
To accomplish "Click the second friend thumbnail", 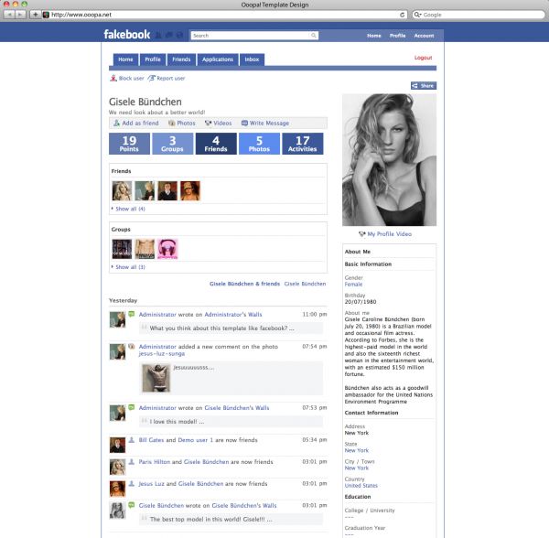I will pos(145,190).
